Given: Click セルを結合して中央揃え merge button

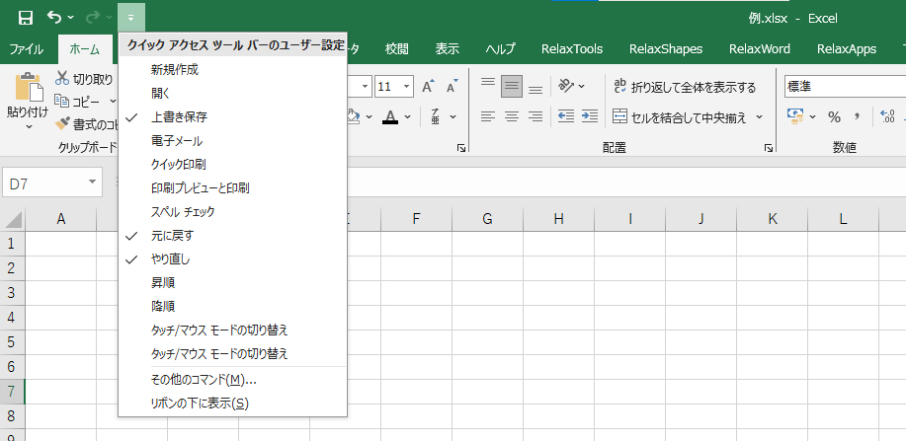Looking at the screenshot, I should (x=680, y=117).
